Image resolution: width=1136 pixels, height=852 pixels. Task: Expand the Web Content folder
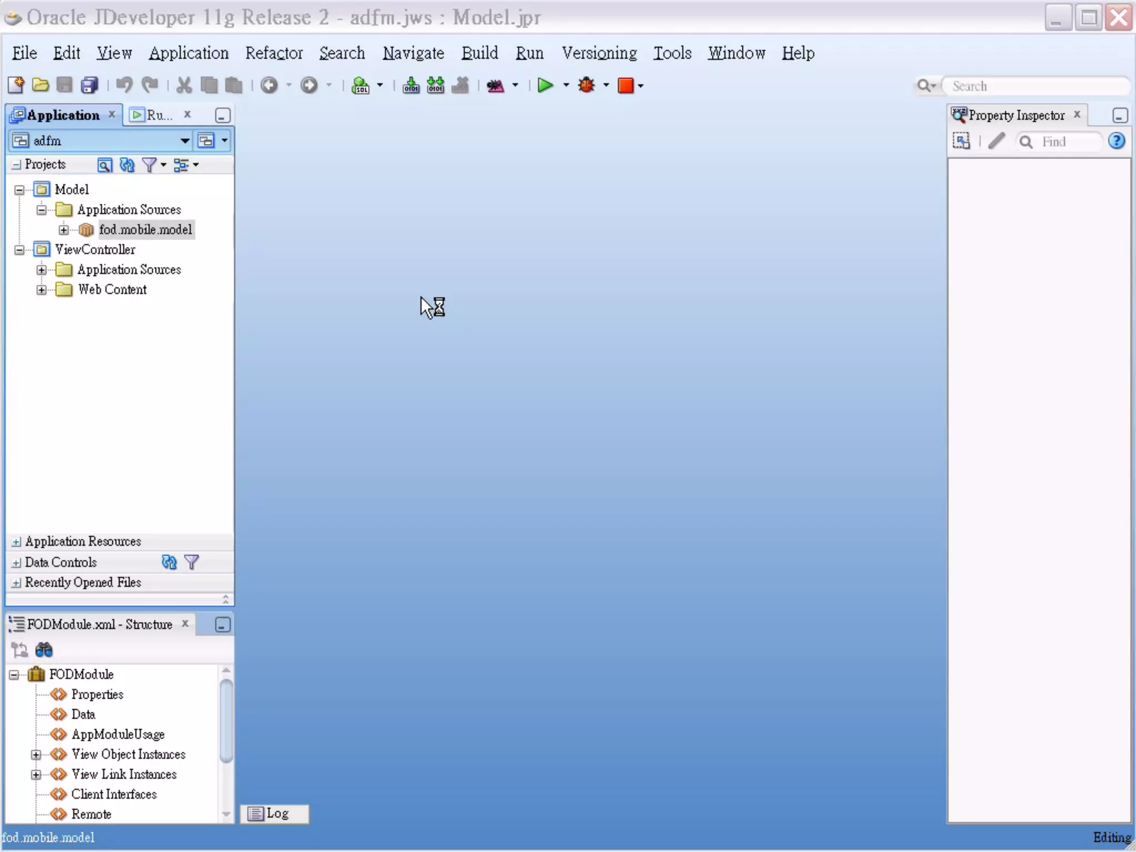point(42,290)
